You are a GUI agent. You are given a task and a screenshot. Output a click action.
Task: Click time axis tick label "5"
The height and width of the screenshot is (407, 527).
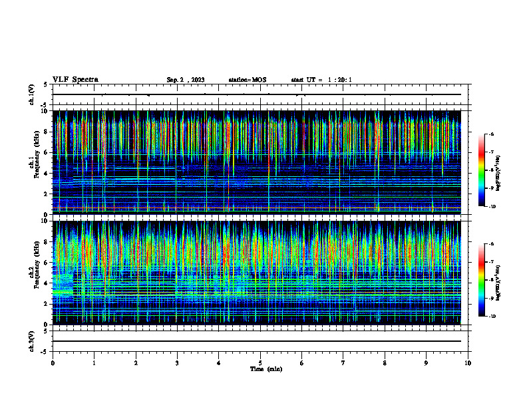coord(260,363)
